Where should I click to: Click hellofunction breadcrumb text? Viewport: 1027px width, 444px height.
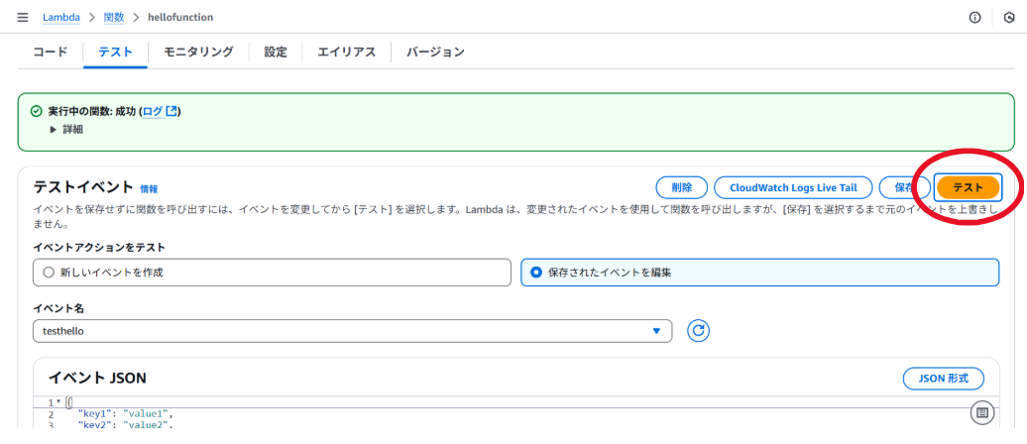coord(180,18)
